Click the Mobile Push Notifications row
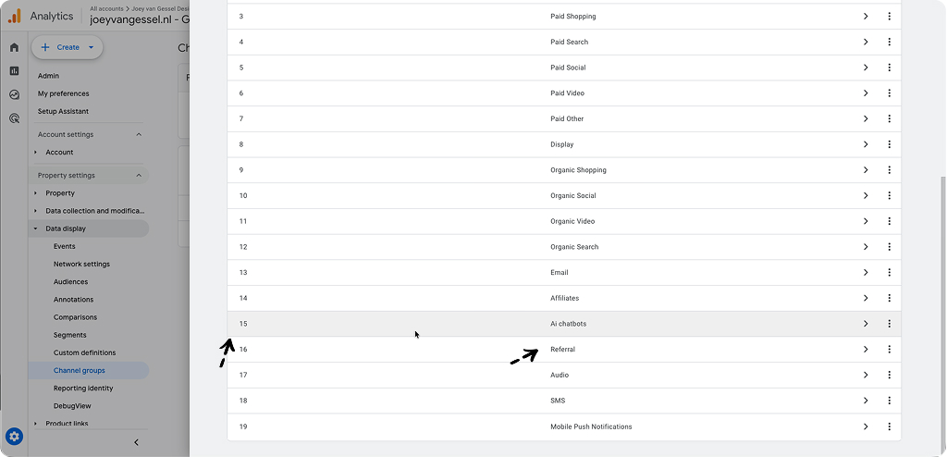Image resolution: width=947 pixels, height=457 pixels. [564, 426]
